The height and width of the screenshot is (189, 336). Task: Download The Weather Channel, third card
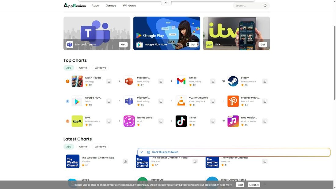pyautogui.click(x=265, y=161)
